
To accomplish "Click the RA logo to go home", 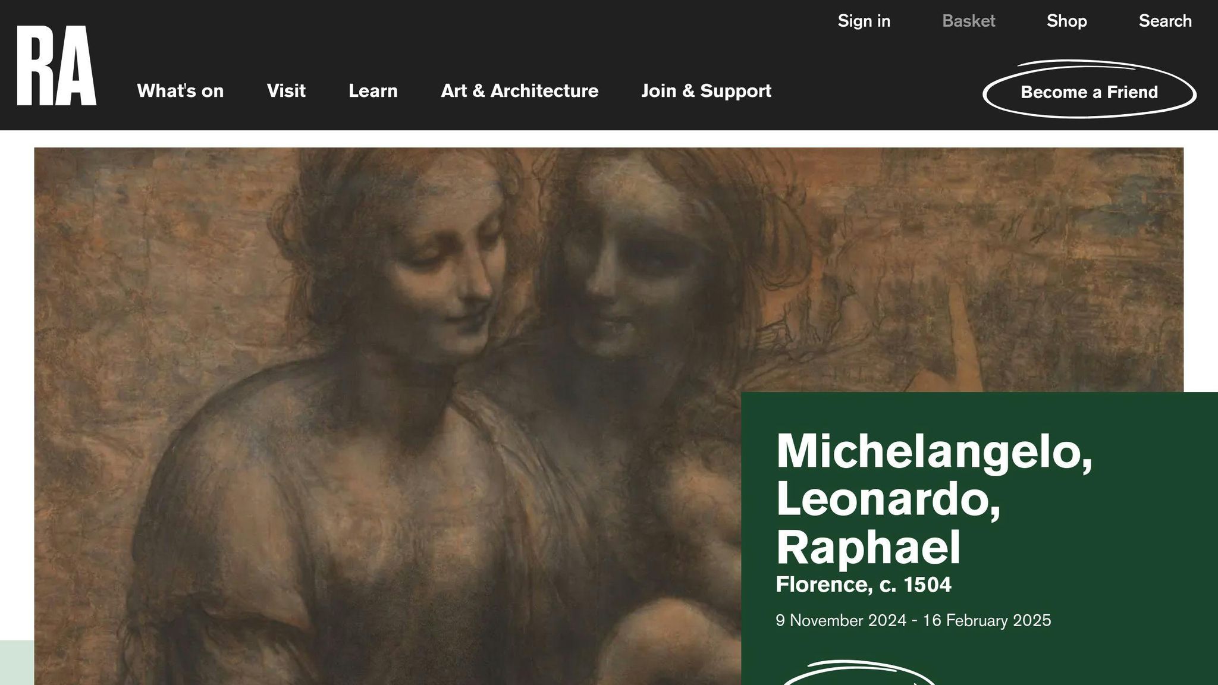I will (x=56, y=65).
